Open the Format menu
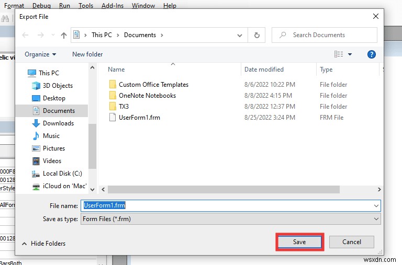402x265 pixels. click(14, 5)
